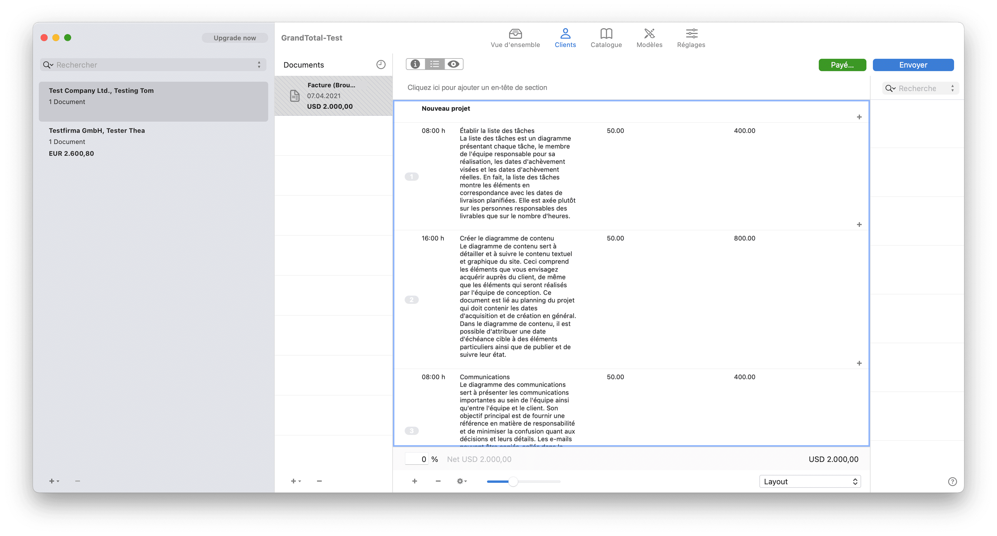Open the Layout dropdown
997x536 pixels.
(x=809, y=481)
